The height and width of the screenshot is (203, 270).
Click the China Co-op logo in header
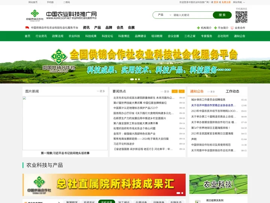(35, 15)
